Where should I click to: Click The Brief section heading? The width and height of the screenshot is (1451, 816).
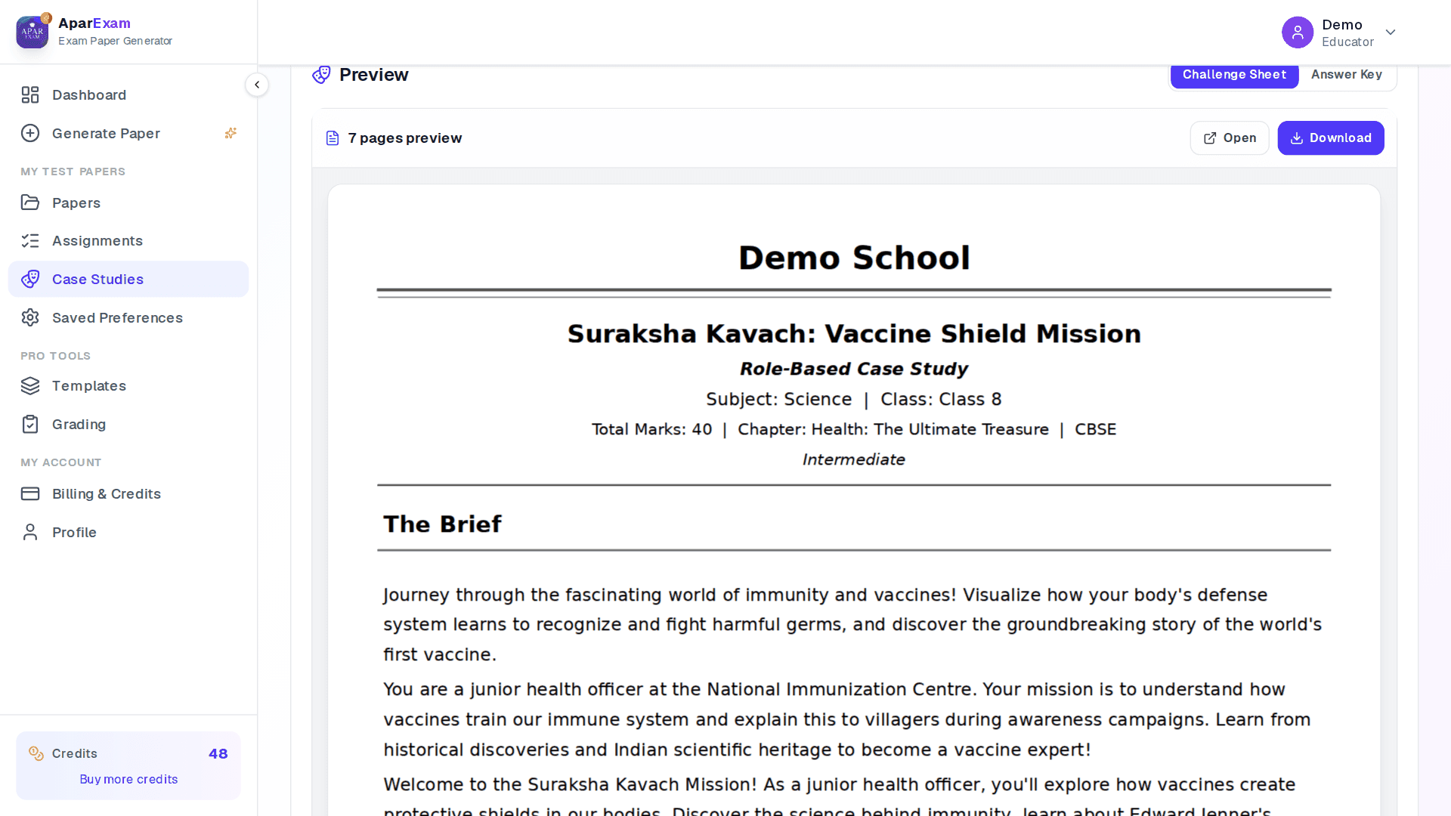point(442,524)
